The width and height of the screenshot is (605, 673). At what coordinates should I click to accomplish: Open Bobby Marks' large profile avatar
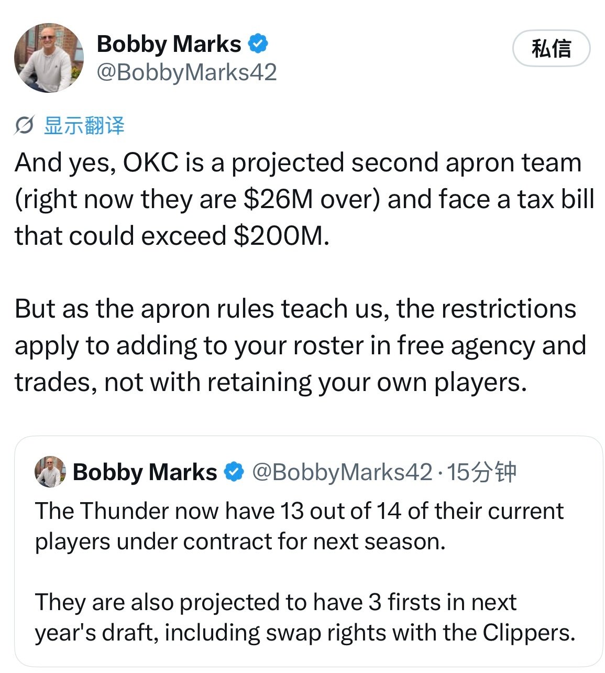(x=49, y=58)
